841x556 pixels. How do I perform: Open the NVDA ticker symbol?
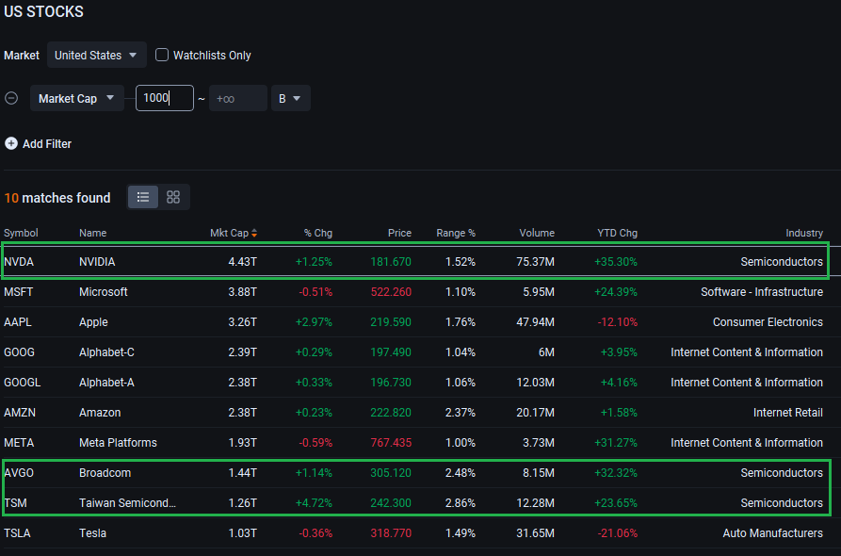(19, 262)
